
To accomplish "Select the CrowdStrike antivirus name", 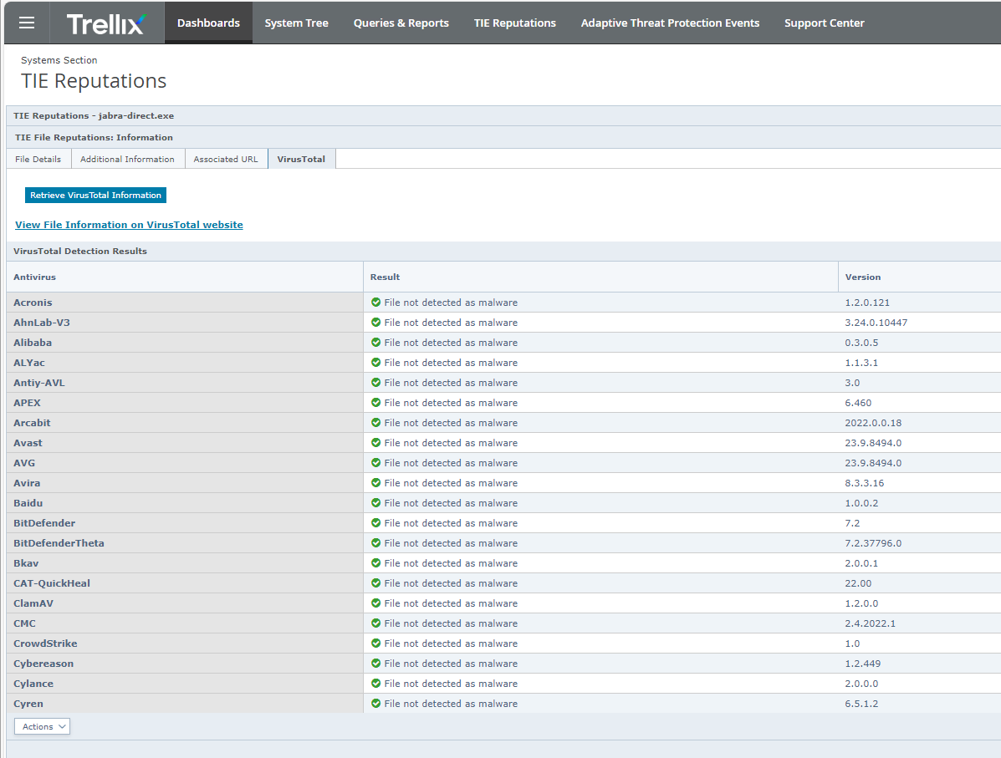I will (x=45, y=644).
